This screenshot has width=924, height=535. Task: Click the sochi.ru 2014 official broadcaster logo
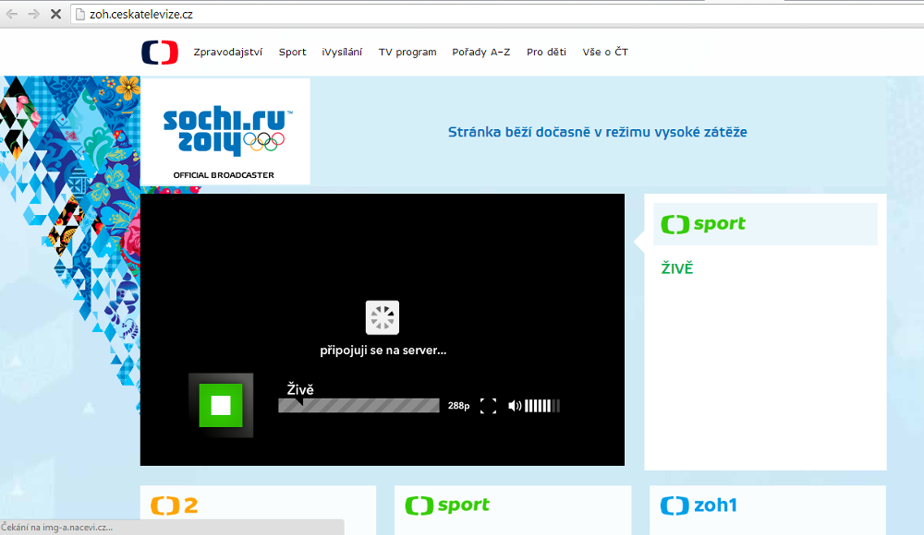(225, 131)
